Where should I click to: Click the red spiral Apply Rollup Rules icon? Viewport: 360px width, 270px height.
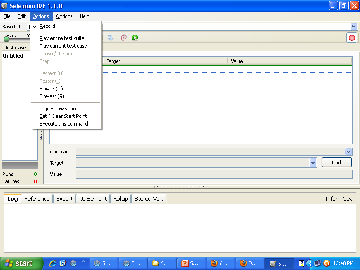(124, 38)
